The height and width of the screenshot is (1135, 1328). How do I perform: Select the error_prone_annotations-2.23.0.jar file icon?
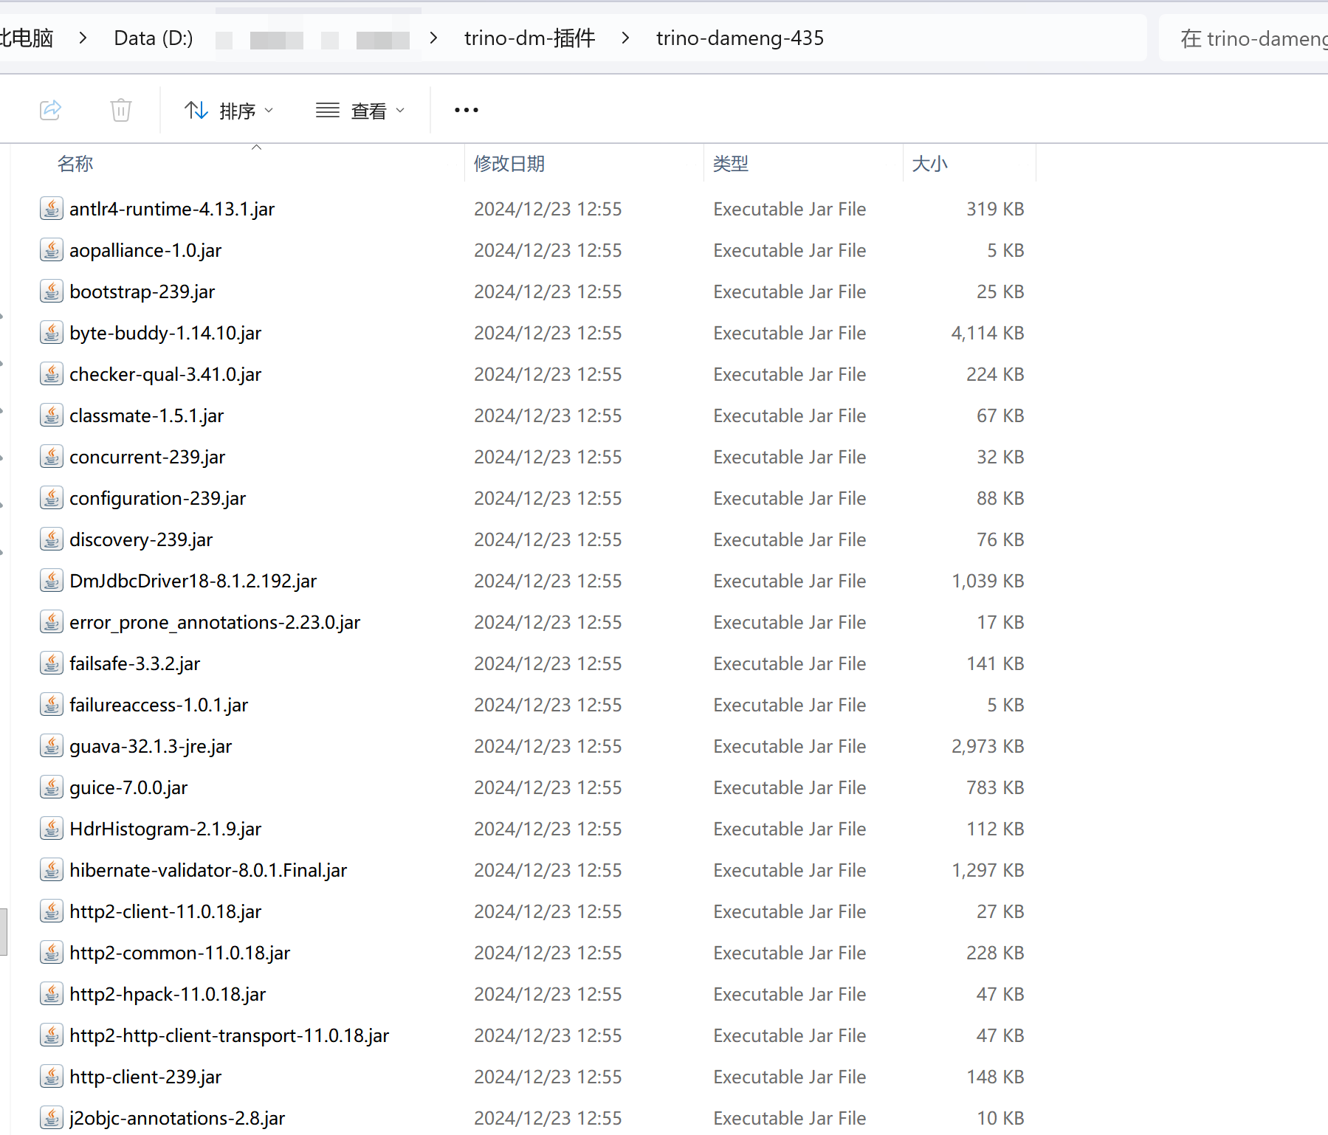pyautogui.click(x=51, y=622)
